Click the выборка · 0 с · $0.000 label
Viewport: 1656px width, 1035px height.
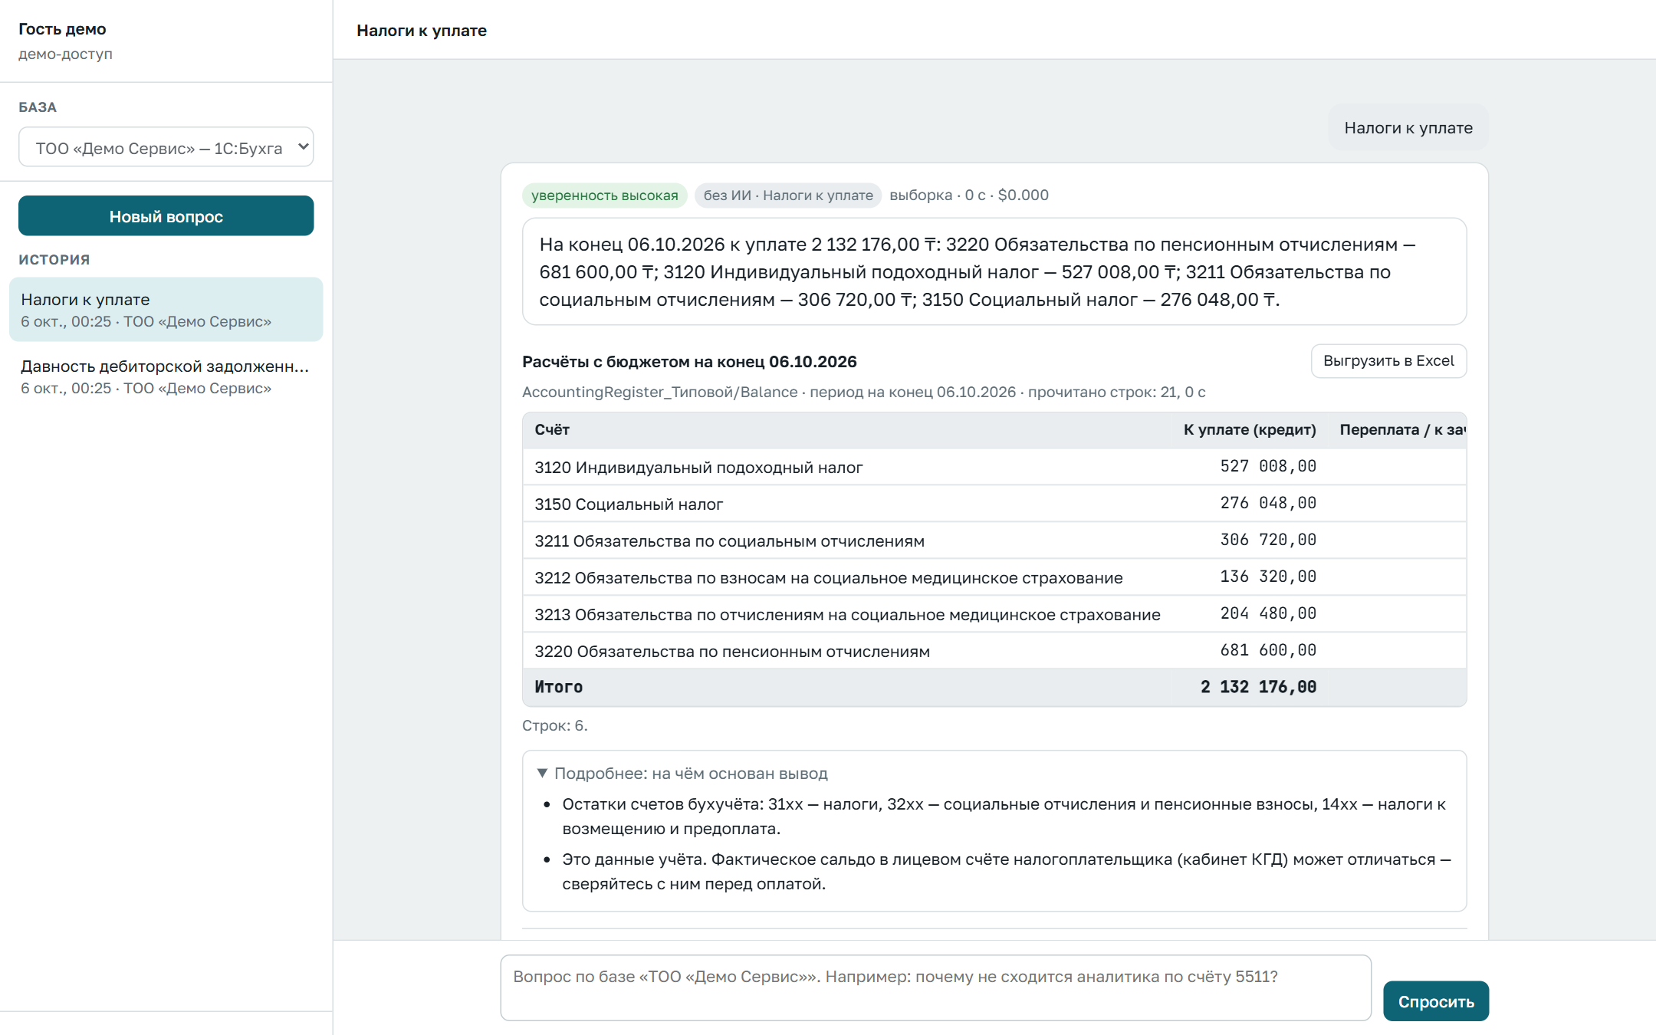(969, 195)
